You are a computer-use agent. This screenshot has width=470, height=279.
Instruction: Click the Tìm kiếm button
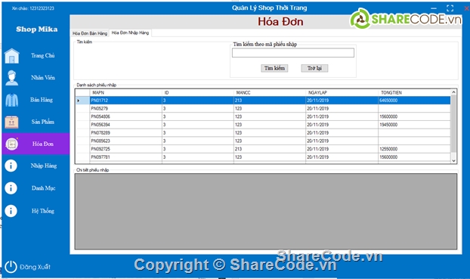tap(274, 68)
